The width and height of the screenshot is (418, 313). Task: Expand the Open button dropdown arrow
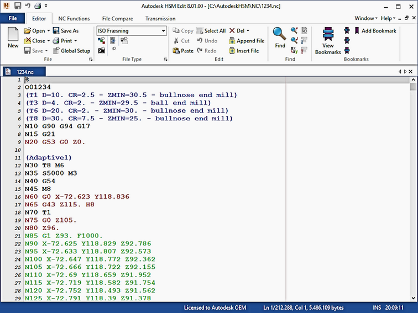[49, 31]
